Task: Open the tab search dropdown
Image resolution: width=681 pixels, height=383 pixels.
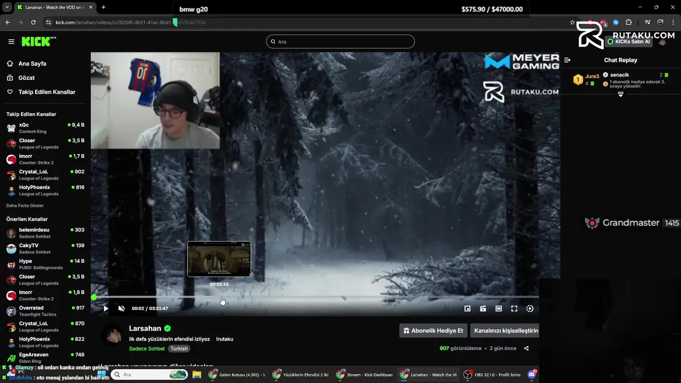Action: coord(7,7)
